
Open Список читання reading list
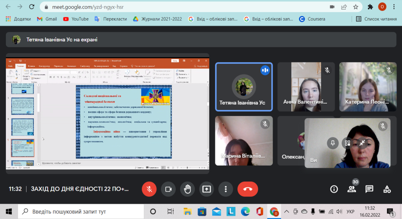[376, 19]
